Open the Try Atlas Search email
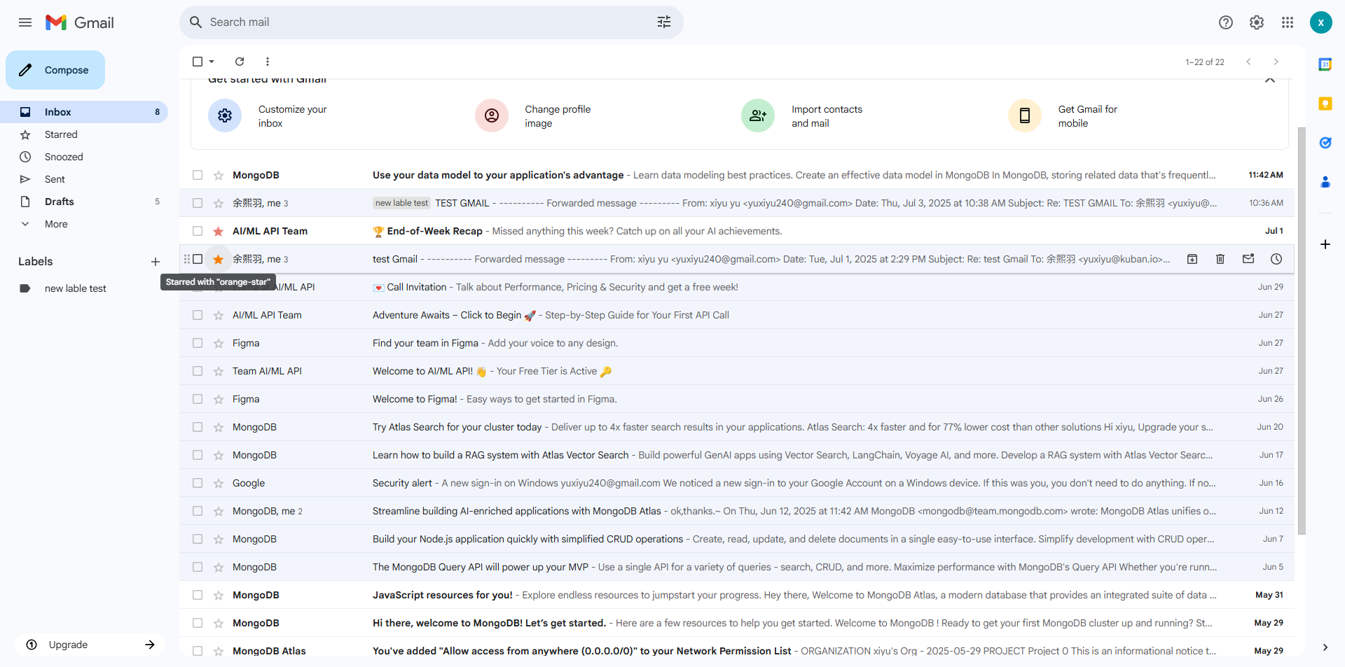This screenshot has width=1345, height=667. point(737,427)
